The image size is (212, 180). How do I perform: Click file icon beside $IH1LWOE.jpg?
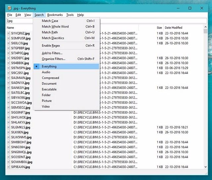point(9,117)
